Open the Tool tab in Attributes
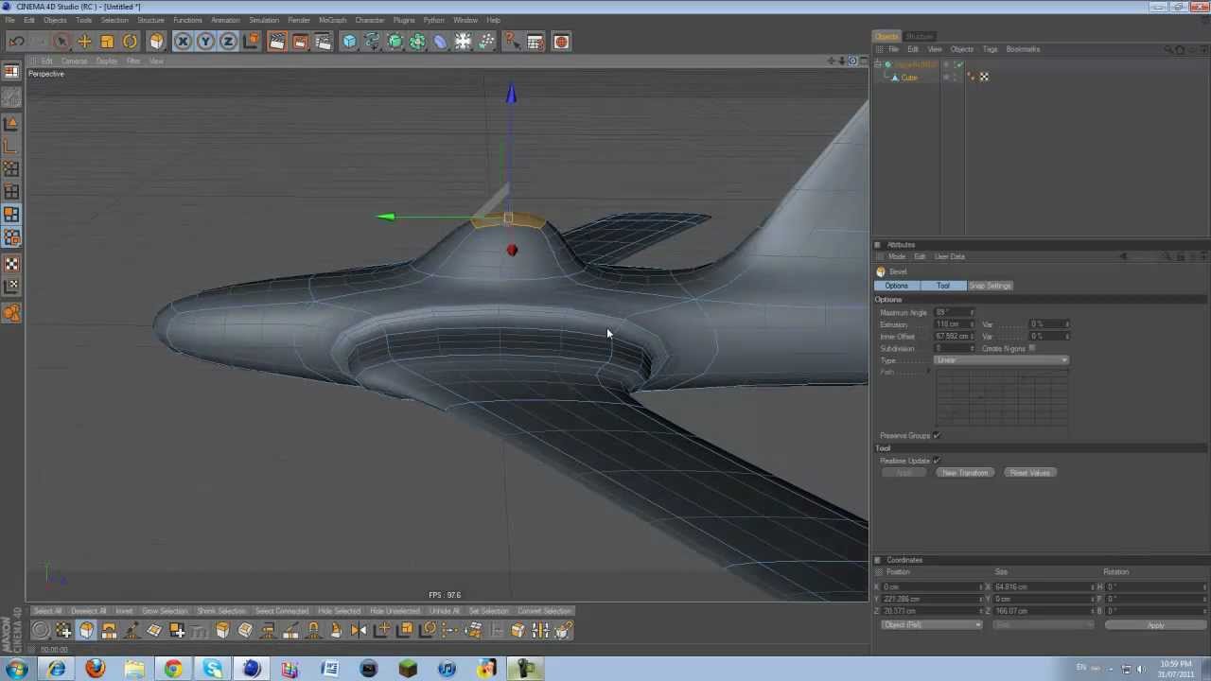The image size is (1211, 681). point(942,286)
